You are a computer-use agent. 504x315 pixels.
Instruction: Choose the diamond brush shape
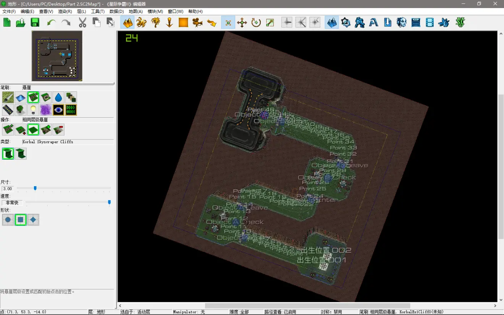pos(33,220)
